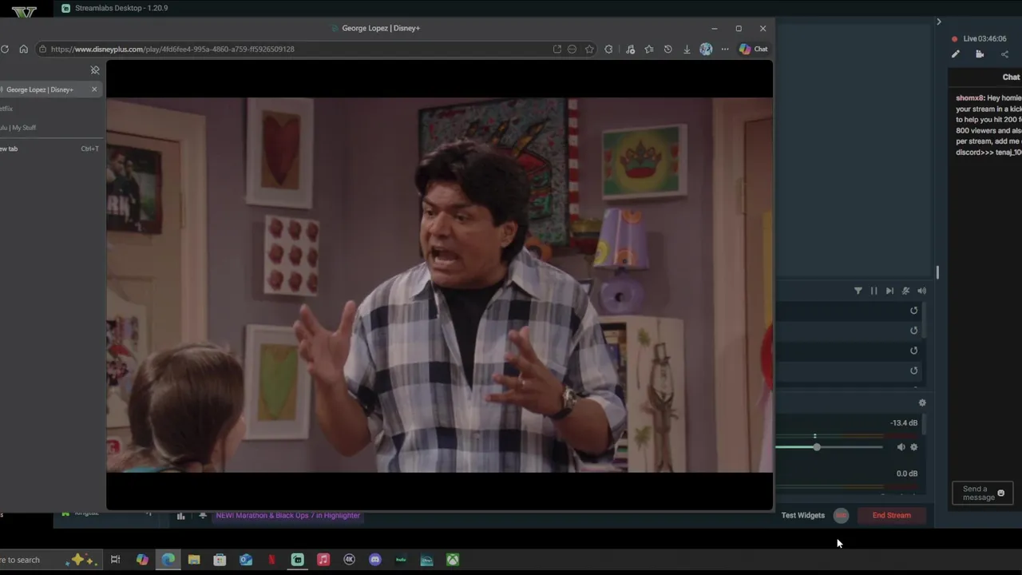Open Task View on the taskbar
The height and width of the screenshot is (575, 1022).
tap(115, 560)
